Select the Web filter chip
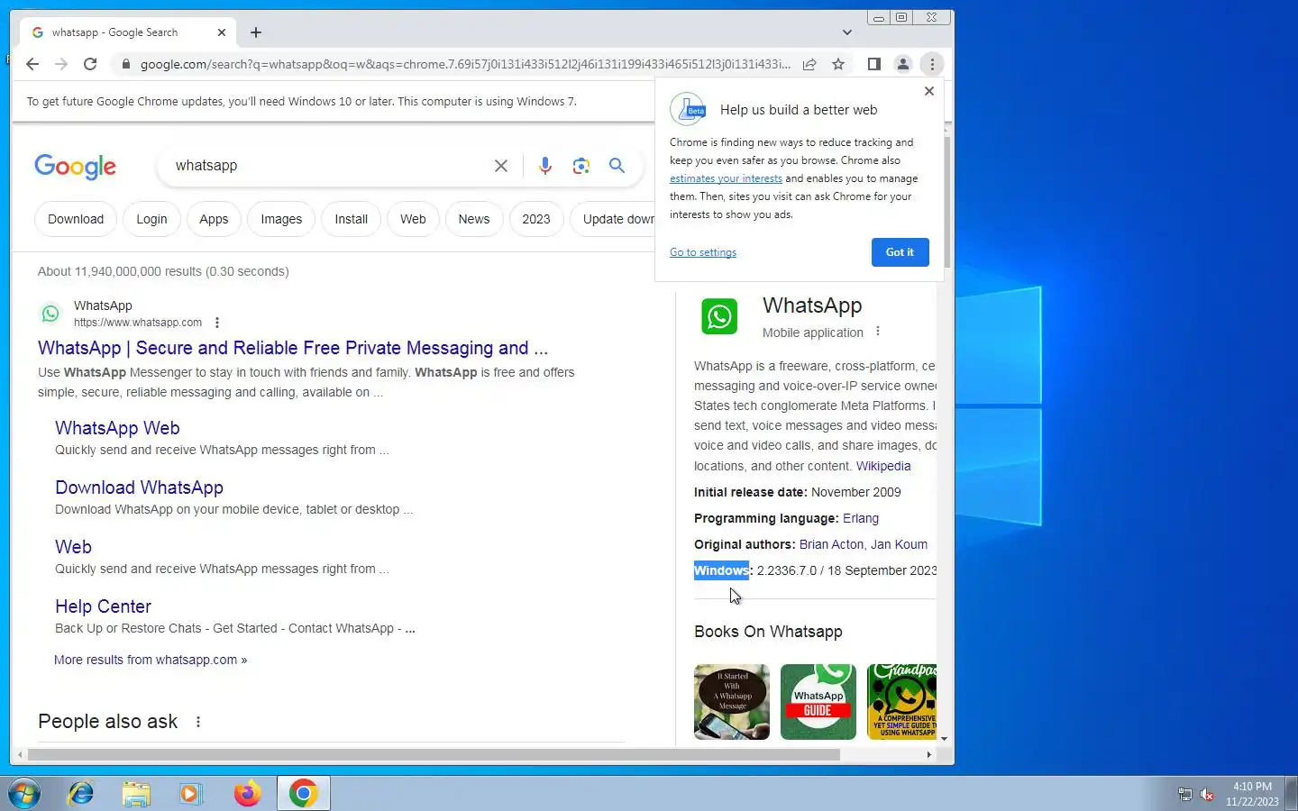Image resolution: width=1298 pixels, height=811 pixels. pos(413,219)
